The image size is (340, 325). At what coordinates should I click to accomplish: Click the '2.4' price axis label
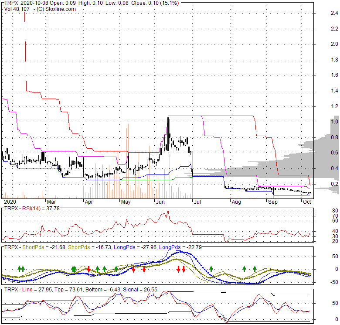click(334, 13)
